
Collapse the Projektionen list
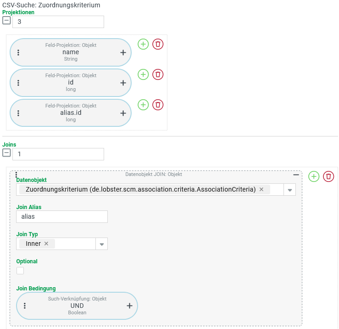point(6,21)
